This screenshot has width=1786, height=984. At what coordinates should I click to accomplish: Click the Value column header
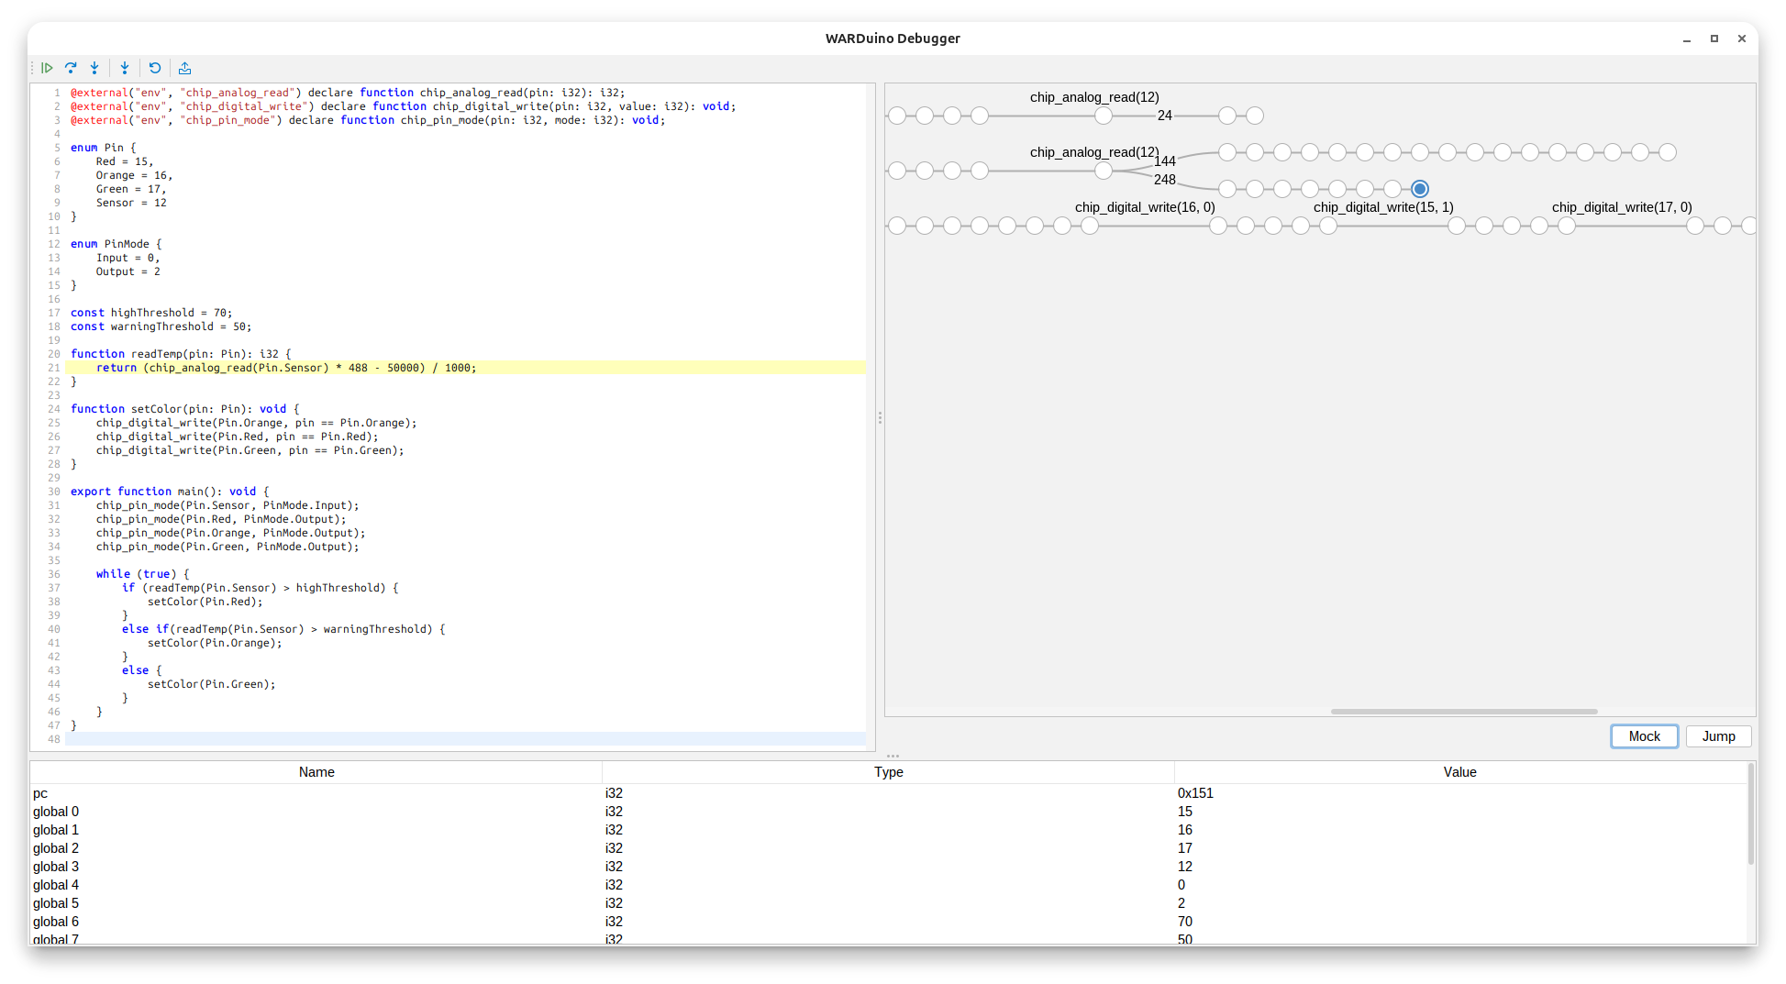tap(1459, 772)
